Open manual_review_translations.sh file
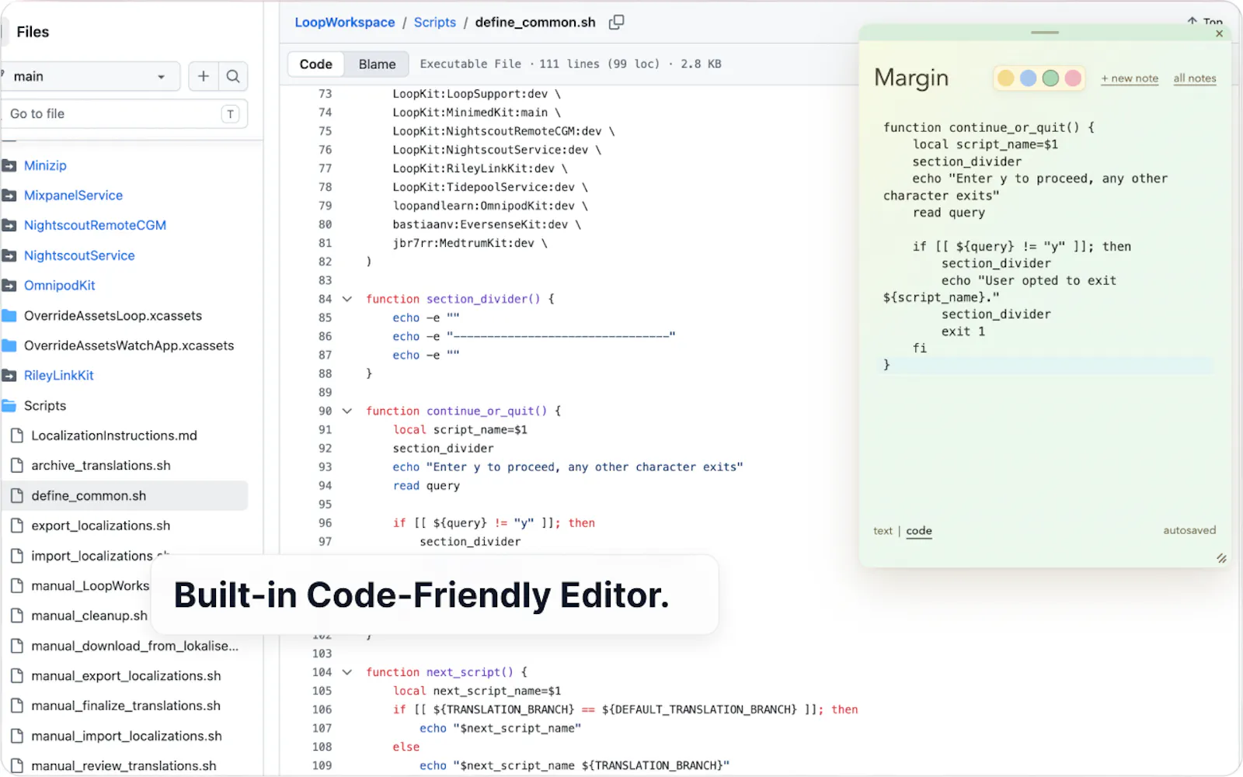Image resolution: width=1243 pixels, height=777 pixels. point(124,766)
